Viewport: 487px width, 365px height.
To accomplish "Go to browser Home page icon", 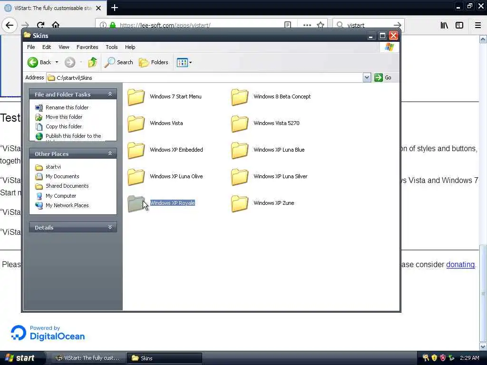I will (x=56, y=25).
